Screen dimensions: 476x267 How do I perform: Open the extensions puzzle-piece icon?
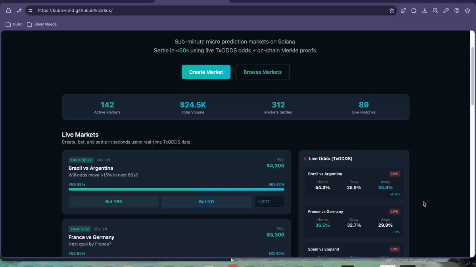click(414, 11)
